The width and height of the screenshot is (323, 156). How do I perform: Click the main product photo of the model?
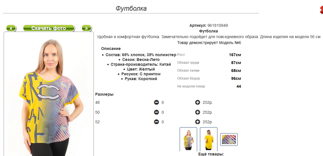(x=49, y=94)
